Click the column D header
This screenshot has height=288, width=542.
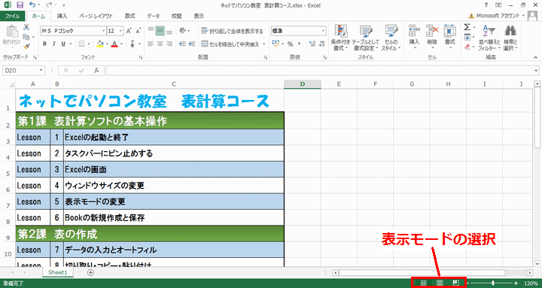click(303, 84)
